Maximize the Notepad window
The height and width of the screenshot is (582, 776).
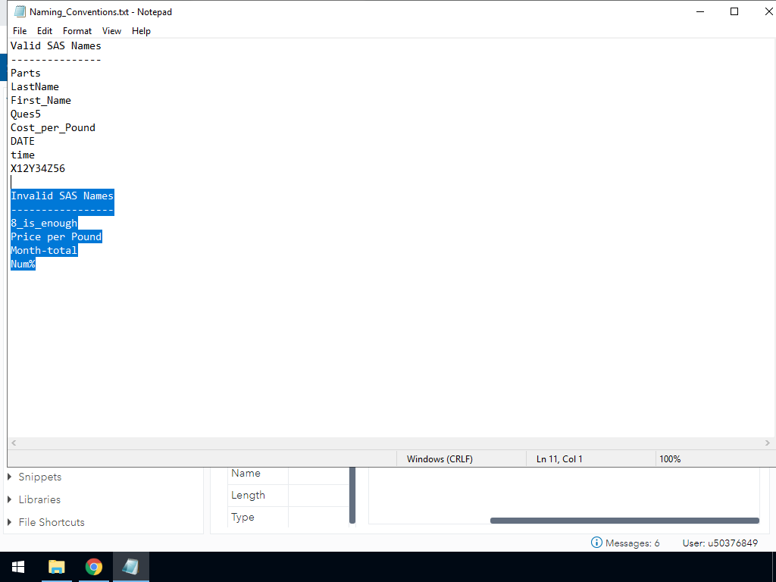pos(734,11)
